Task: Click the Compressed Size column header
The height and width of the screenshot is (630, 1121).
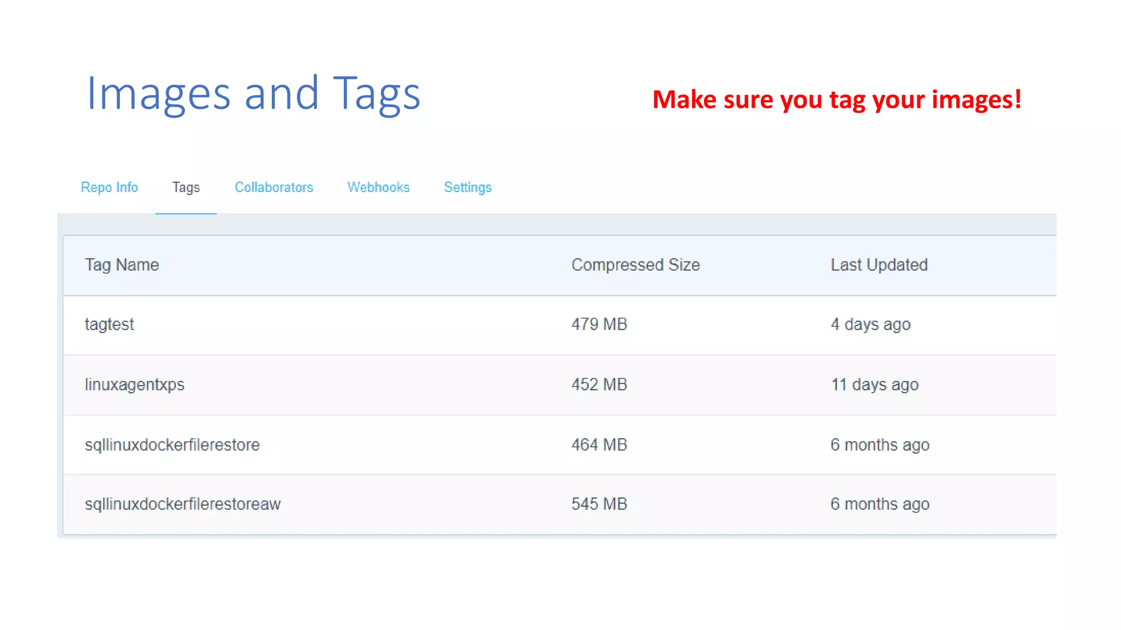Action: pos(635,265)
